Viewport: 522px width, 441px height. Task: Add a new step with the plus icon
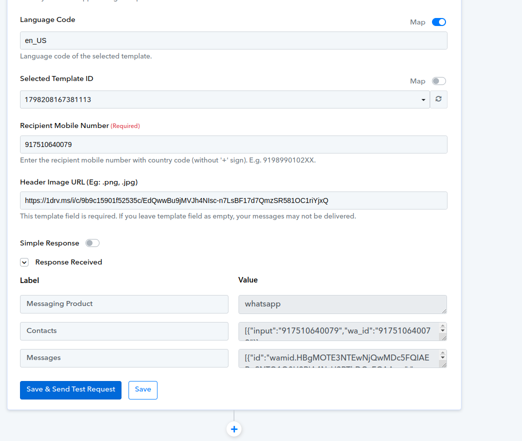[234, 429]
